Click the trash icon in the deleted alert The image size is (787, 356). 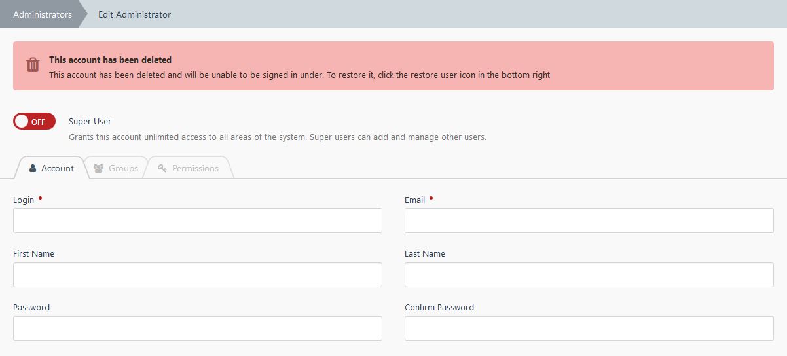[33, 64]
